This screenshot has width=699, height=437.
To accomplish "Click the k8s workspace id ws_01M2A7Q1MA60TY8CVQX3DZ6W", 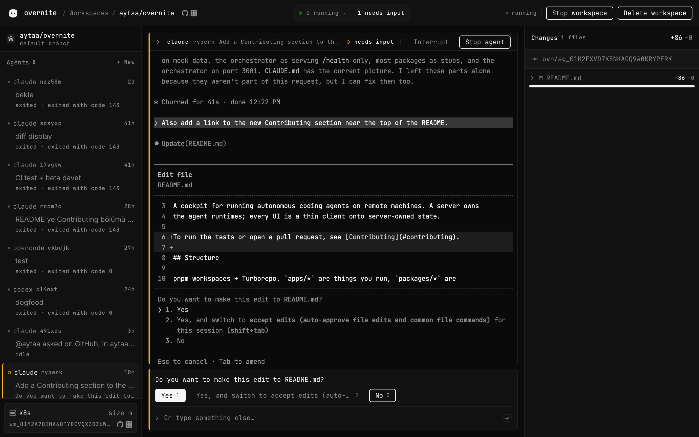I will pos(60,424).
